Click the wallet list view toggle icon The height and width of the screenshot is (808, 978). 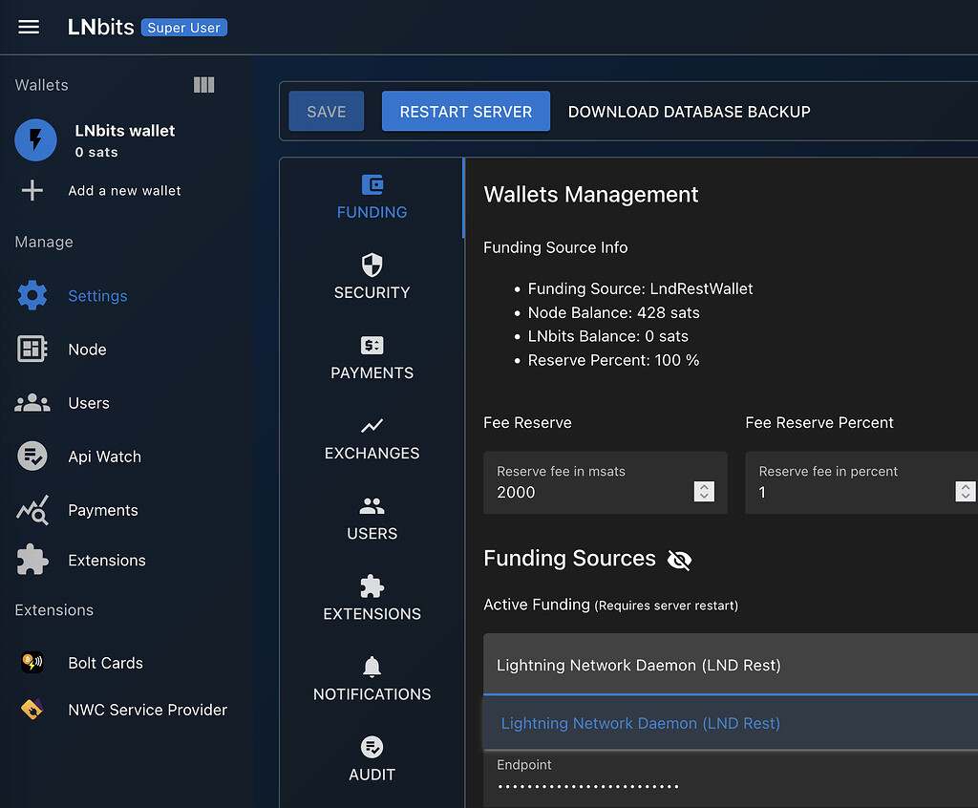pos(203,85)
